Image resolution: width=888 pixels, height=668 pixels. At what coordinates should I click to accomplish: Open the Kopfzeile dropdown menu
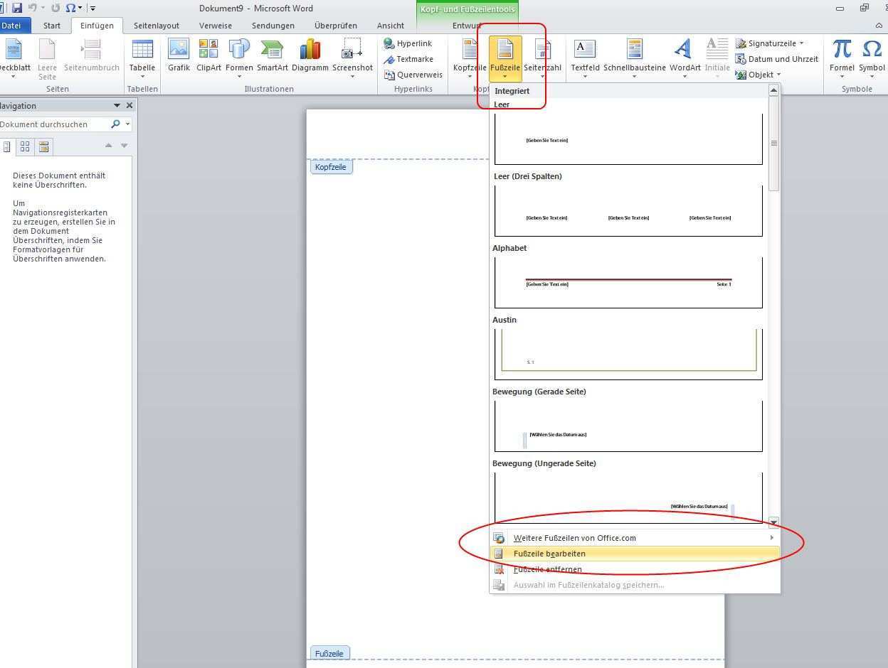point(469,57)
